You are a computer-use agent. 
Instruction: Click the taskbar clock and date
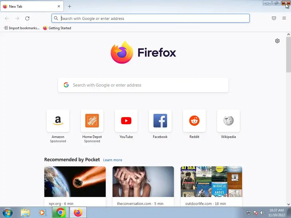[277, 213]
